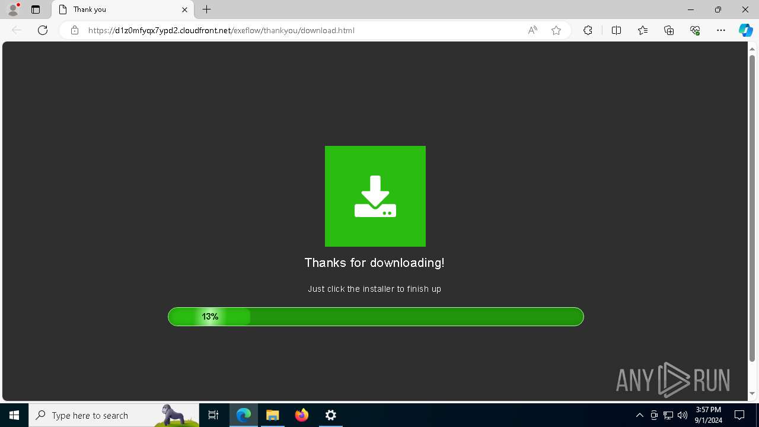Click the taskbar search box
The image size is (759, 427).
click(x=114, y=415)
